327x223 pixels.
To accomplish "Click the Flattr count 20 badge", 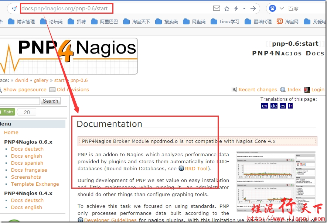I will [x=27, y=112].
